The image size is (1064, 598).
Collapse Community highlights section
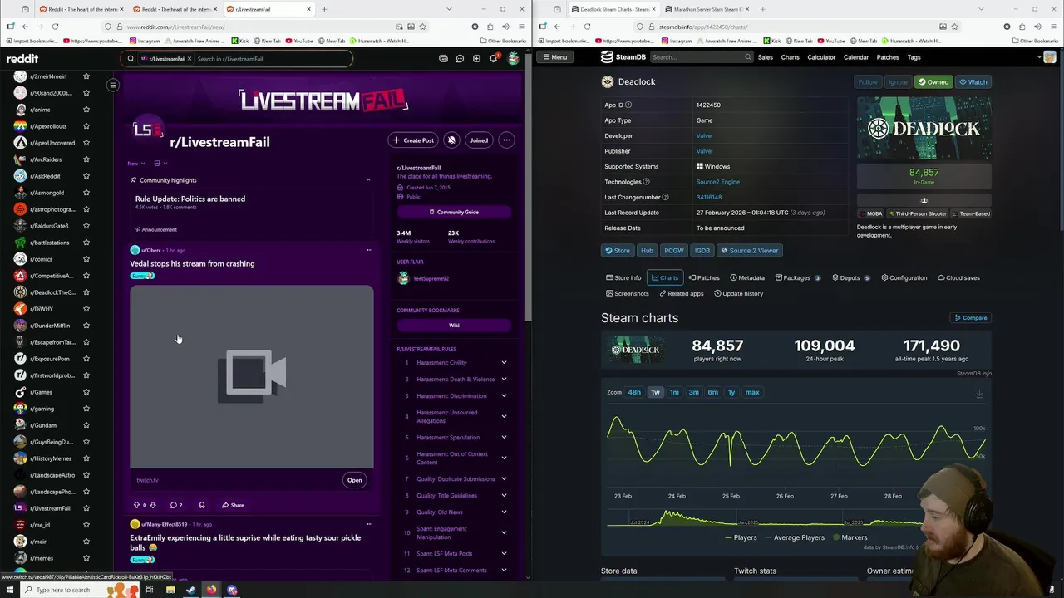pyautogui.click(x=368, y=180)
